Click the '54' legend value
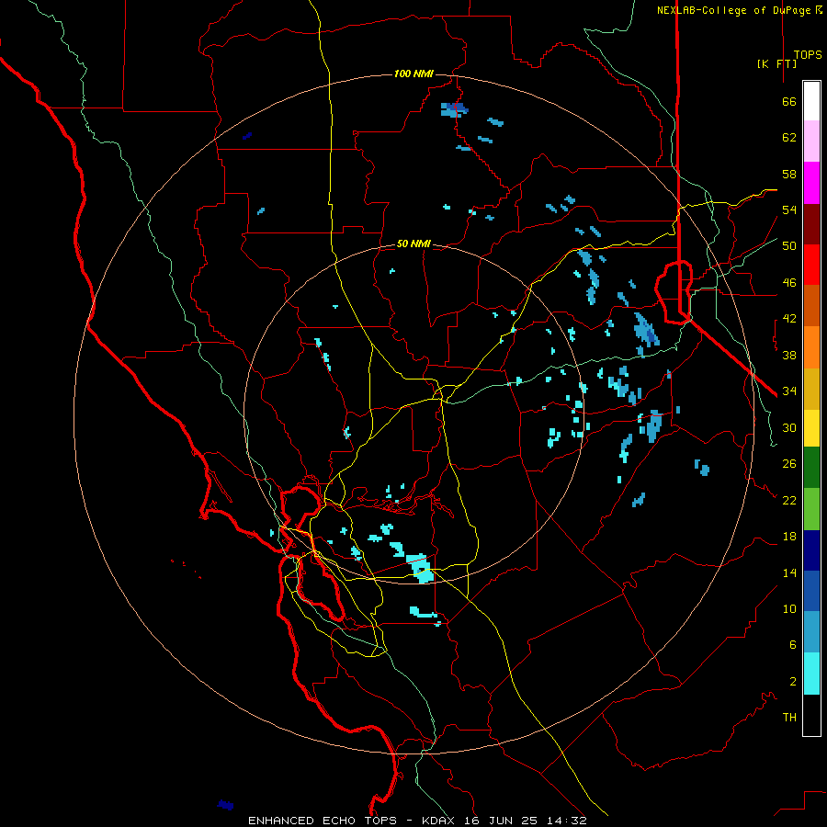The height and width of the screenshot is (827, 827). coord(789,210)
